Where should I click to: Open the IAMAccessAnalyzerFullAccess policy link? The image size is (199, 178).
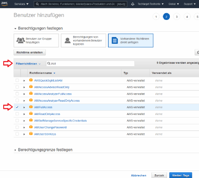click(53, 94)
